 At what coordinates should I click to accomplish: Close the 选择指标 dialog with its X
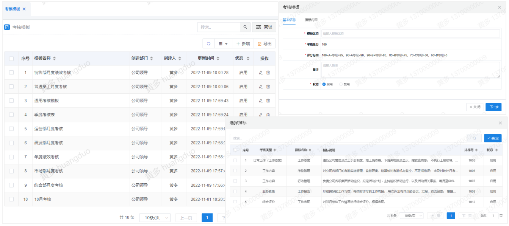click(500, 123)
